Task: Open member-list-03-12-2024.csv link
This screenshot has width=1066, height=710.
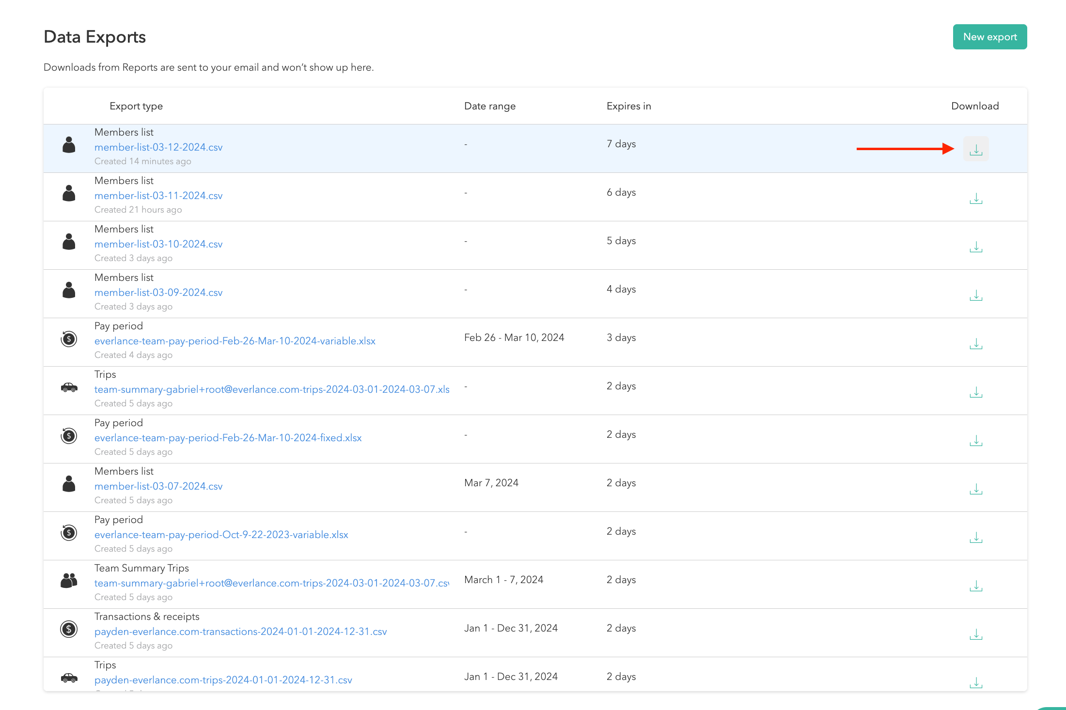Action: click(158, 147)
